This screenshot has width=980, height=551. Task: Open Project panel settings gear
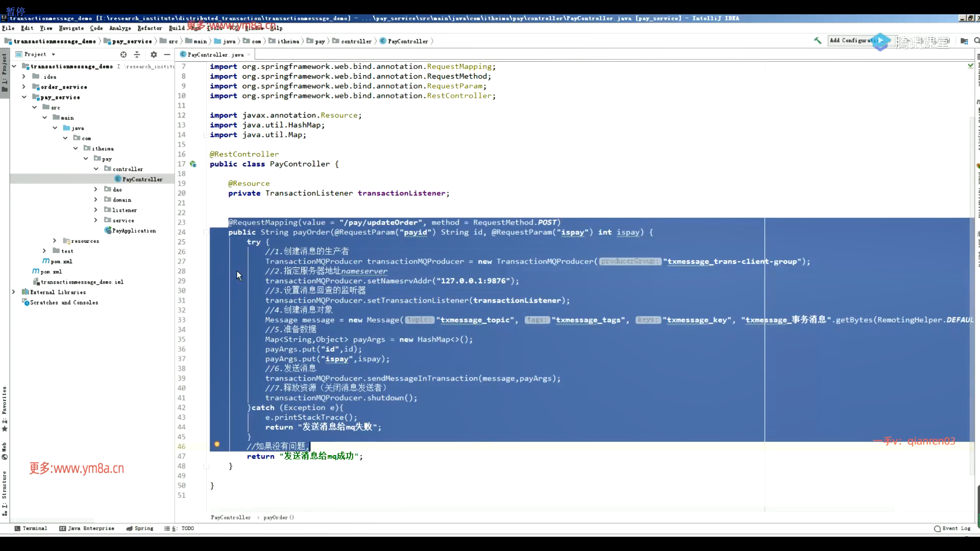[x=154, y=55]
